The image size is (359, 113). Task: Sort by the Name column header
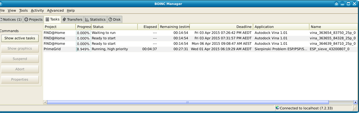333,27
